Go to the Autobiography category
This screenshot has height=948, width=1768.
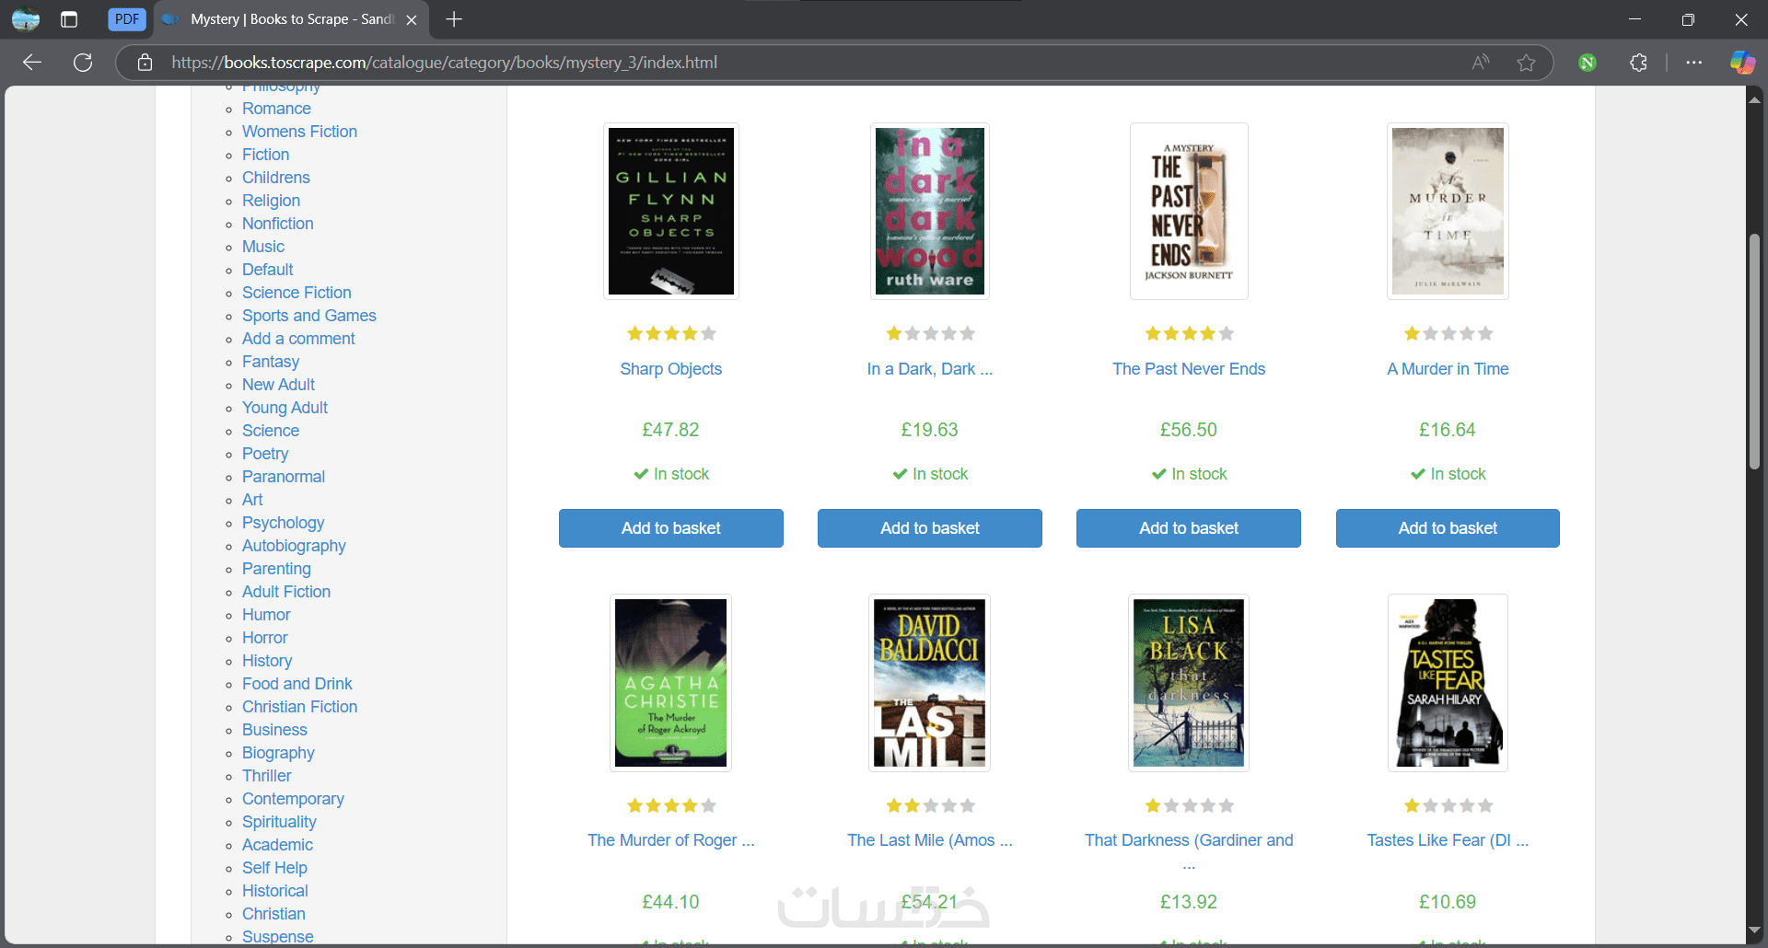click(x=294, y=546)
